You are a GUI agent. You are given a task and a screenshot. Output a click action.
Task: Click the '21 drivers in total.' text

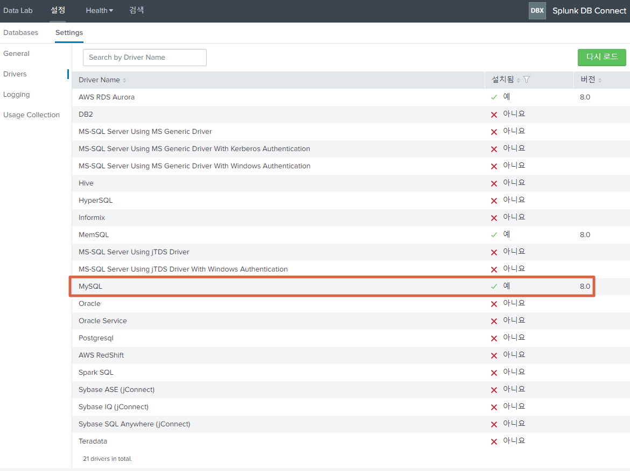coord(107,459)
